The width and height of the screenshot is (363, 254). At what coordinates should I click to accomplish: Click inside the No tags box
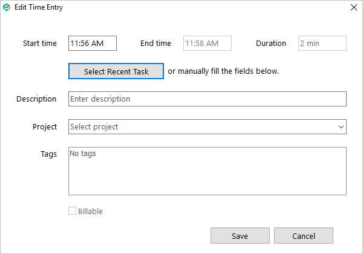click(x=207, y=171)
